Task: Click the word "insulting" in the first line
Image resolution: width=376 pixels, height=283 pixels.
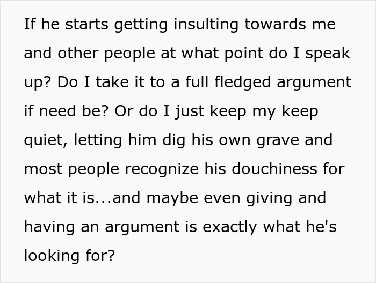Action: click(x=206, y=25)
